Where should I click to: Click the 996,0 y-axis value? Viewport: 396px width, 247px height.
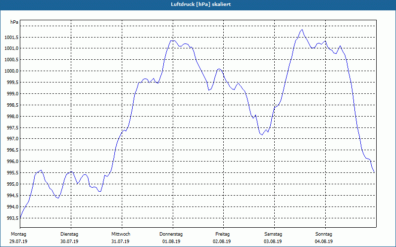click(x=13, y=162)
